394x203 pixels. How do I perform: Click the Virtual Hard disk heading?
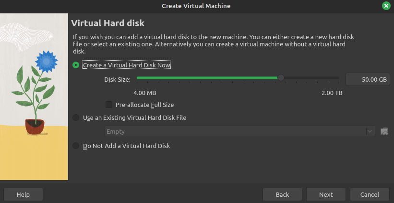coord(107,23)
